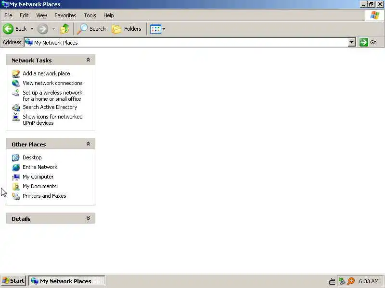This screenshot has height=288, width=385.
Task: Click the 6:33 AM clock
Action: click(369, 281)
